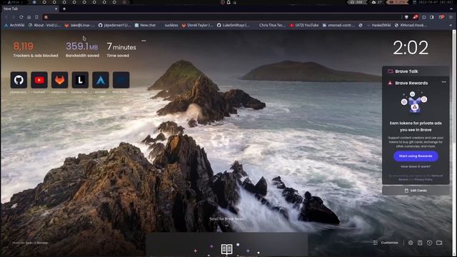Click the Edit Cards button
Image resolution: width=457 pixels, height=257 pixels.
click(416, 191)
